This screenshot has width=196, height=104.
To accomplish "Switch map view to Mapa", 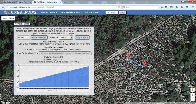I will [5, 18].
